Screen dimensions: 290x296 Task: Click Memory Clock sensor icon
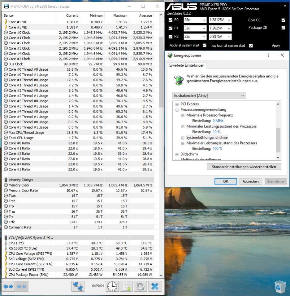click(6, 185)
